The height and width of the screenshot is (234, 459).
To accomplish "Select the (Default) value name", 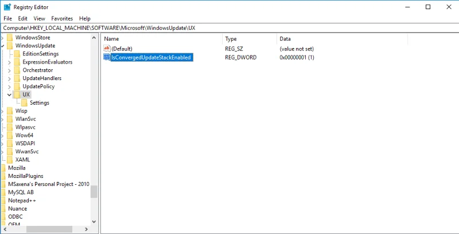I will click(x=122, y=49).
